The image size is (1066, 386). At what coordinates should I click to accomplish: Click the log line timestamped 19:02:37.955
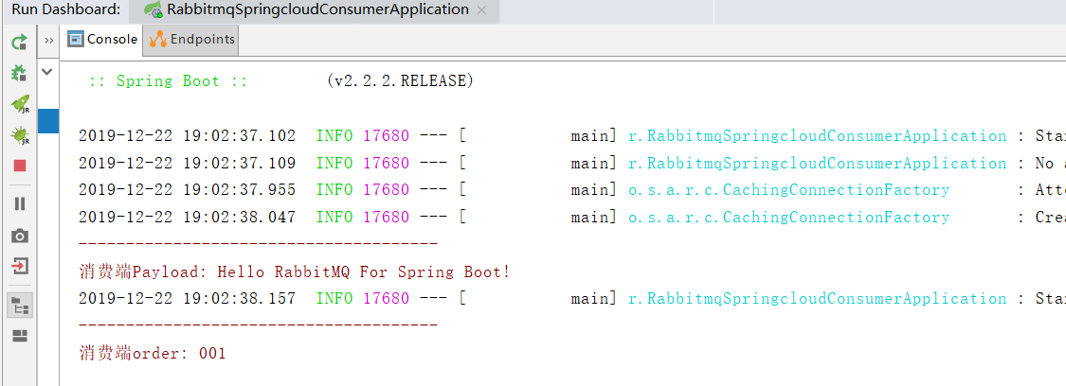pyautogui.click(x=571, y=190)
